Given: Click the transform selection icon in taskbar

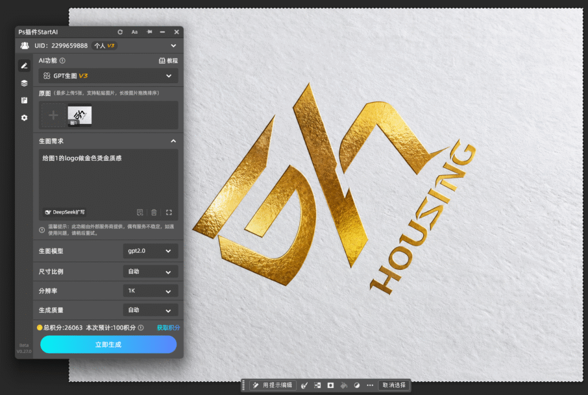Looking at the screenshot, I should pos(317,385).
